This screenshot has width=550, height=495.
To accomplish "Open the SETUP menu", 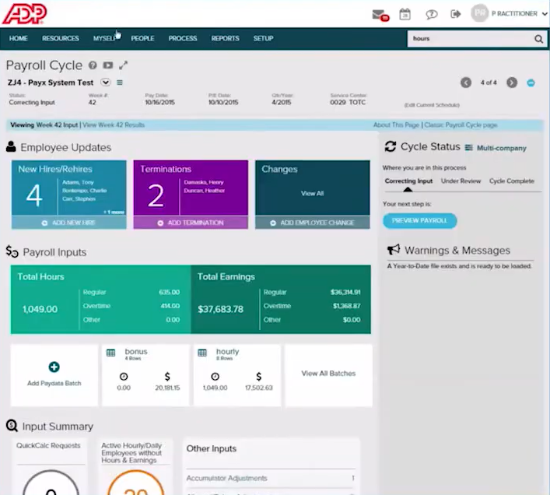I will point(263,39).
